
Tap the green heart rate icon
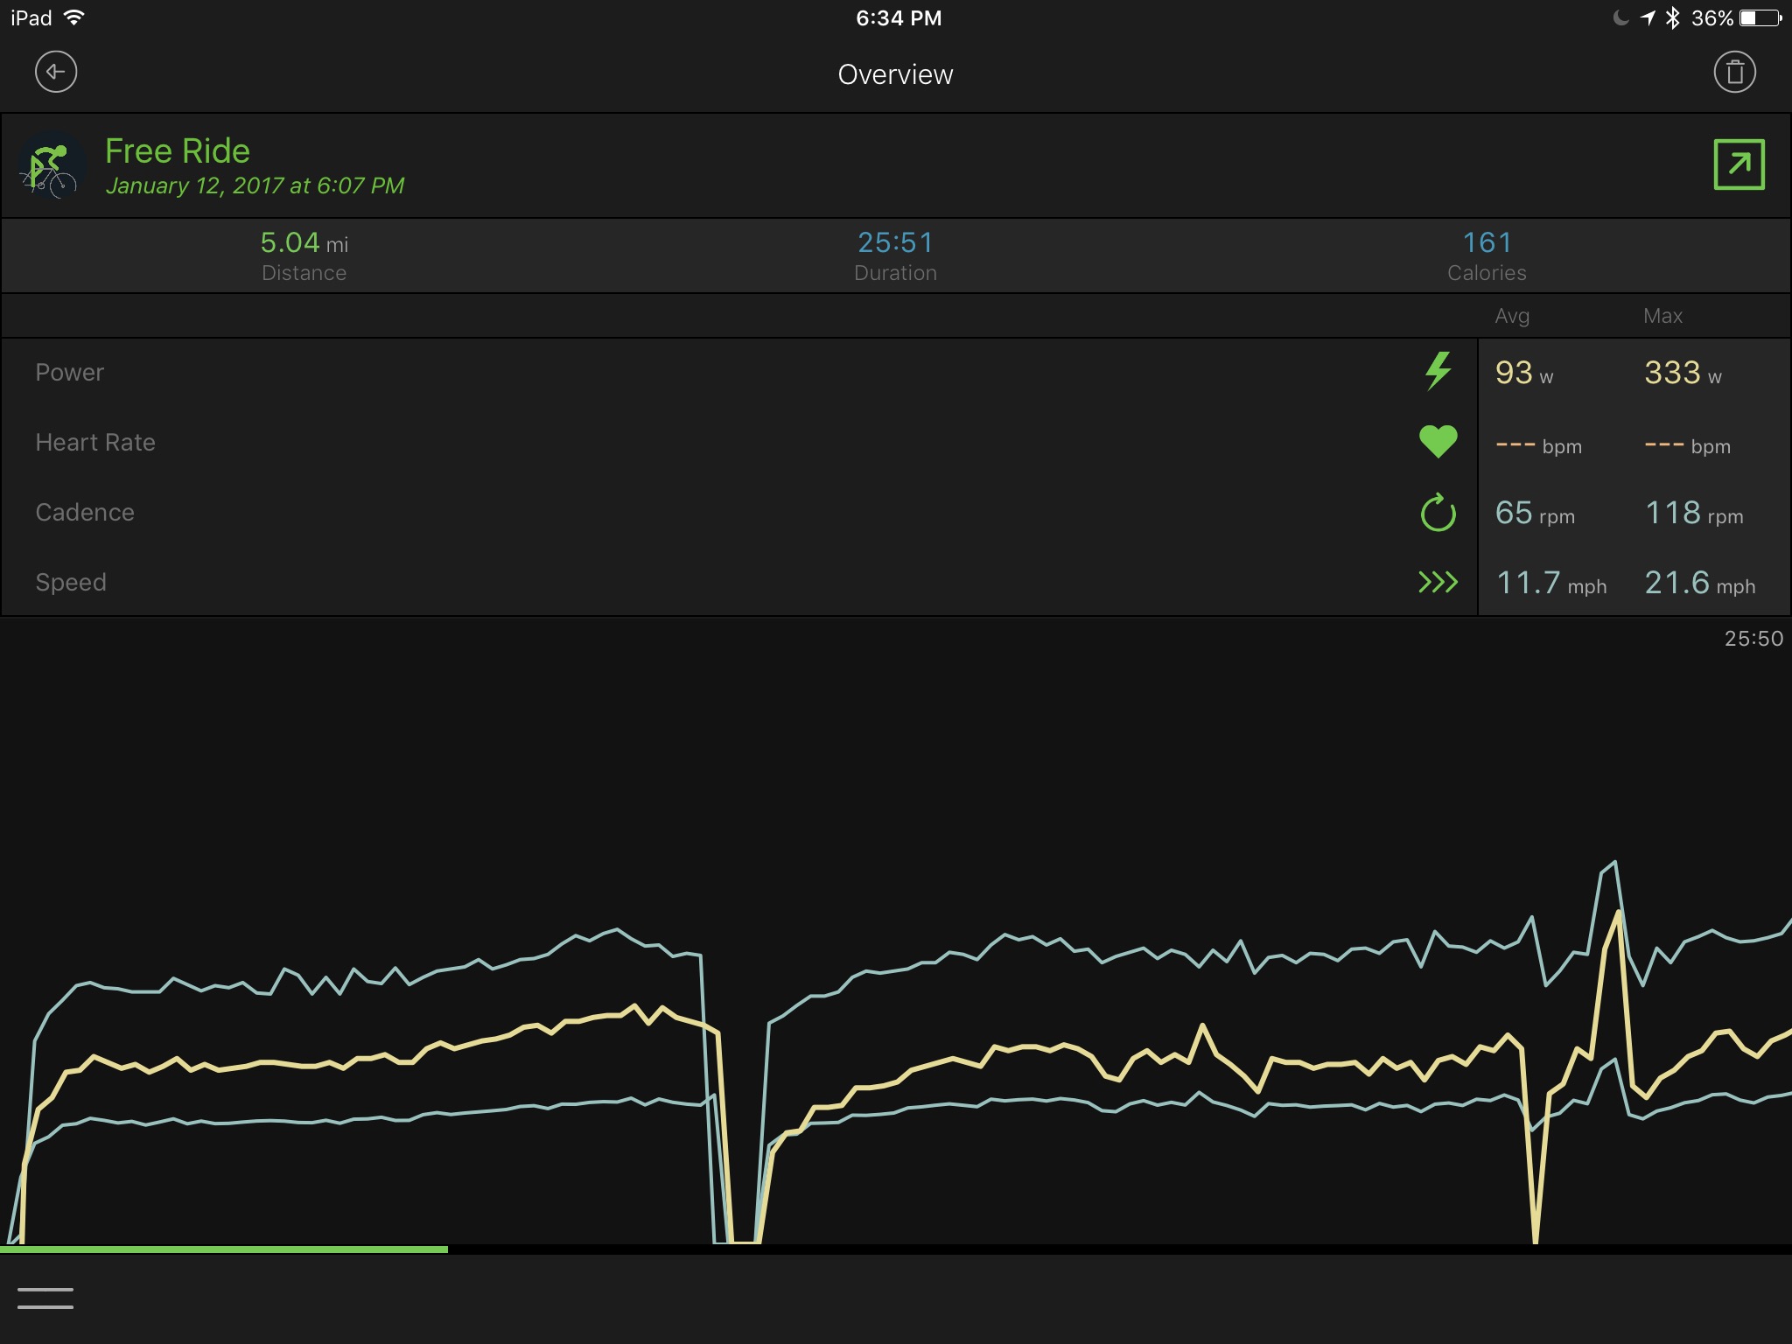point(1438,441)
